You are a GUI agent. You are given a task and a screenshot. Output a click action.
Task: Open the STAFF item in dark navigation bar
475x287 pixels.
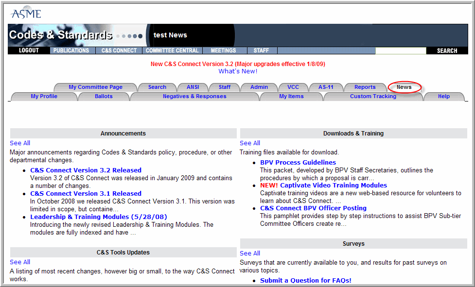[x=261, y=51]
